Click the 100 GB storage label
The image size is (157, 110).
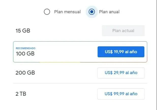25,54
